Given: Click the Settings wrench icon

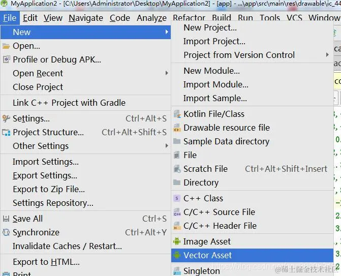Looking at the screenshot, I should [x=6, y=118].
